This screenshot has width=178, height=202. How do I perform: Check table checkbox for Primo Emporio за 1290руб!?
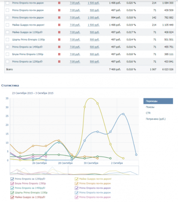tap(8, 61)
